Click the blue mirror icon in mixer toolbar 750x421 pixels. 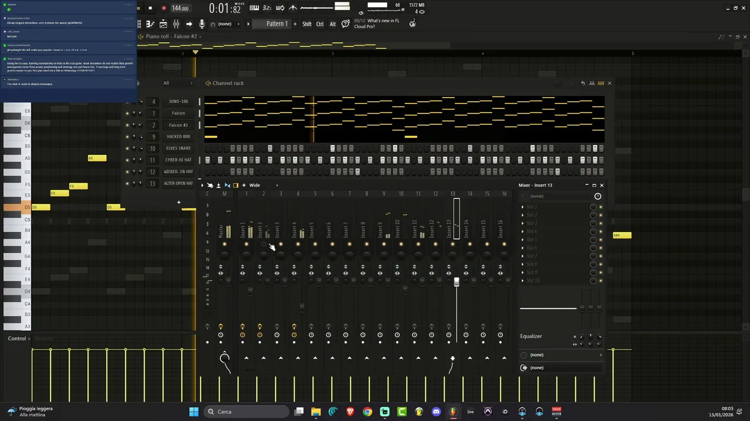pos(227,185)
